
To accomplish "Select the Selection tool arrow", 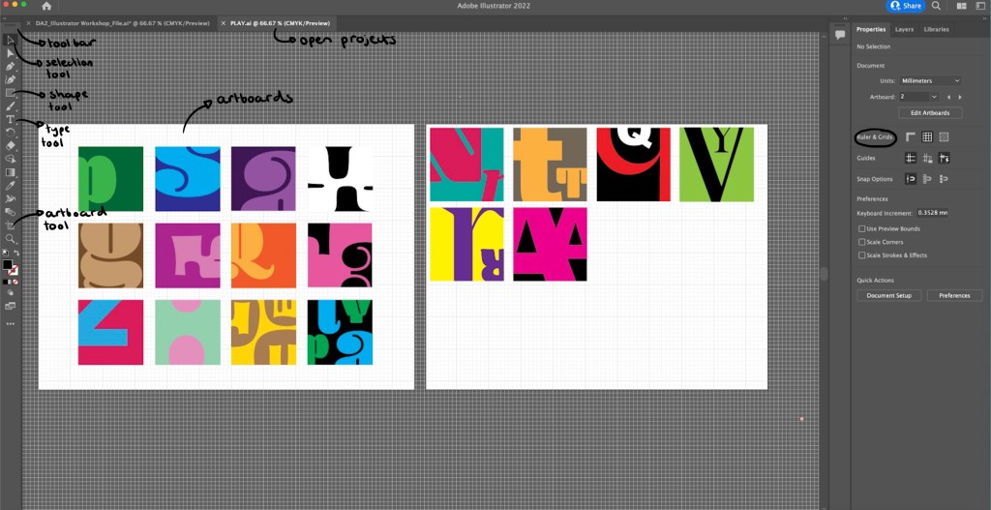I will point(10,40).
